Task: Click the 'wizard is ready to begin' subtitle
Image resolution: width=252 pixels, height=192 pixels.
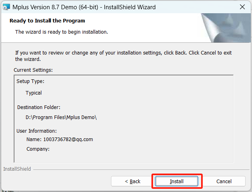Action: tap(61, 31)
